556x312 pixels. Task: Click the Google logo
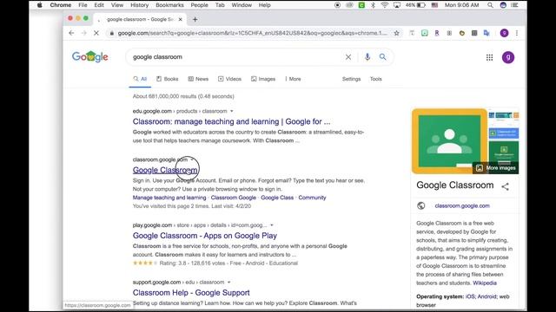point(90,56)
